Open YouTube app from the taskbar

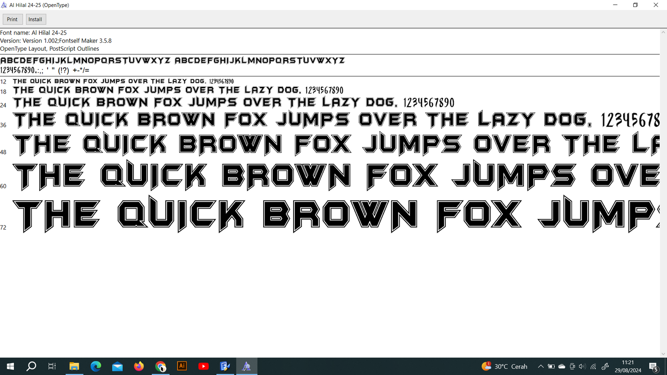[204, 366]
